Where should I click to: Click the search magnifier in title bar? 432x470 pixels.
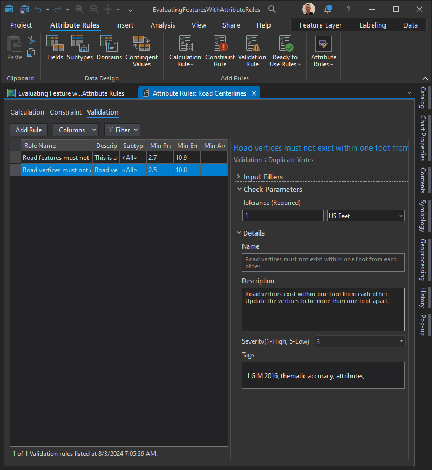[x=272, y=9]
